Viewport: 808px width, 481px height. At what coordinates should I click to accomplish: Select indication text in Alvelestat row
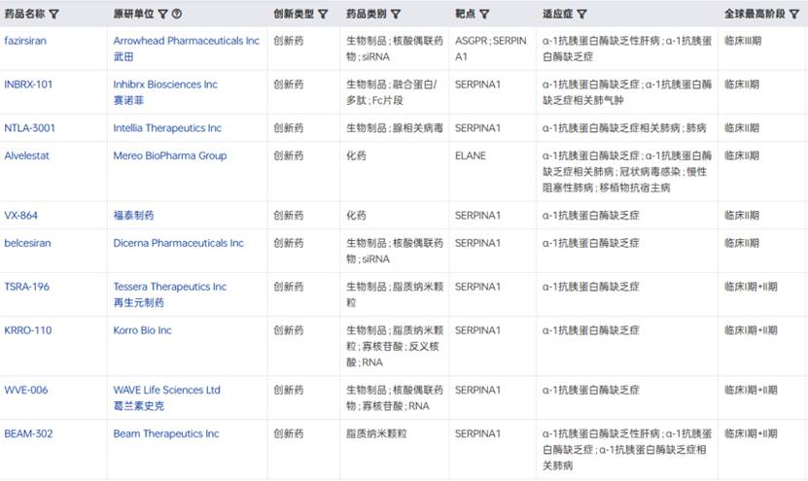pos(626,171)
